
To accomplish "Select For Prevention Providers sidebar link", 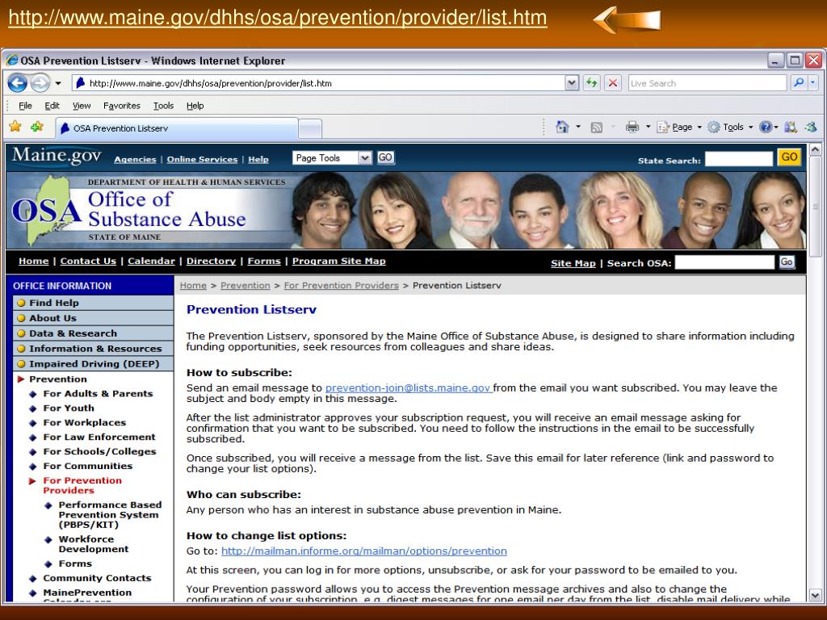I will pyautogui.click(x=82, y=485).
